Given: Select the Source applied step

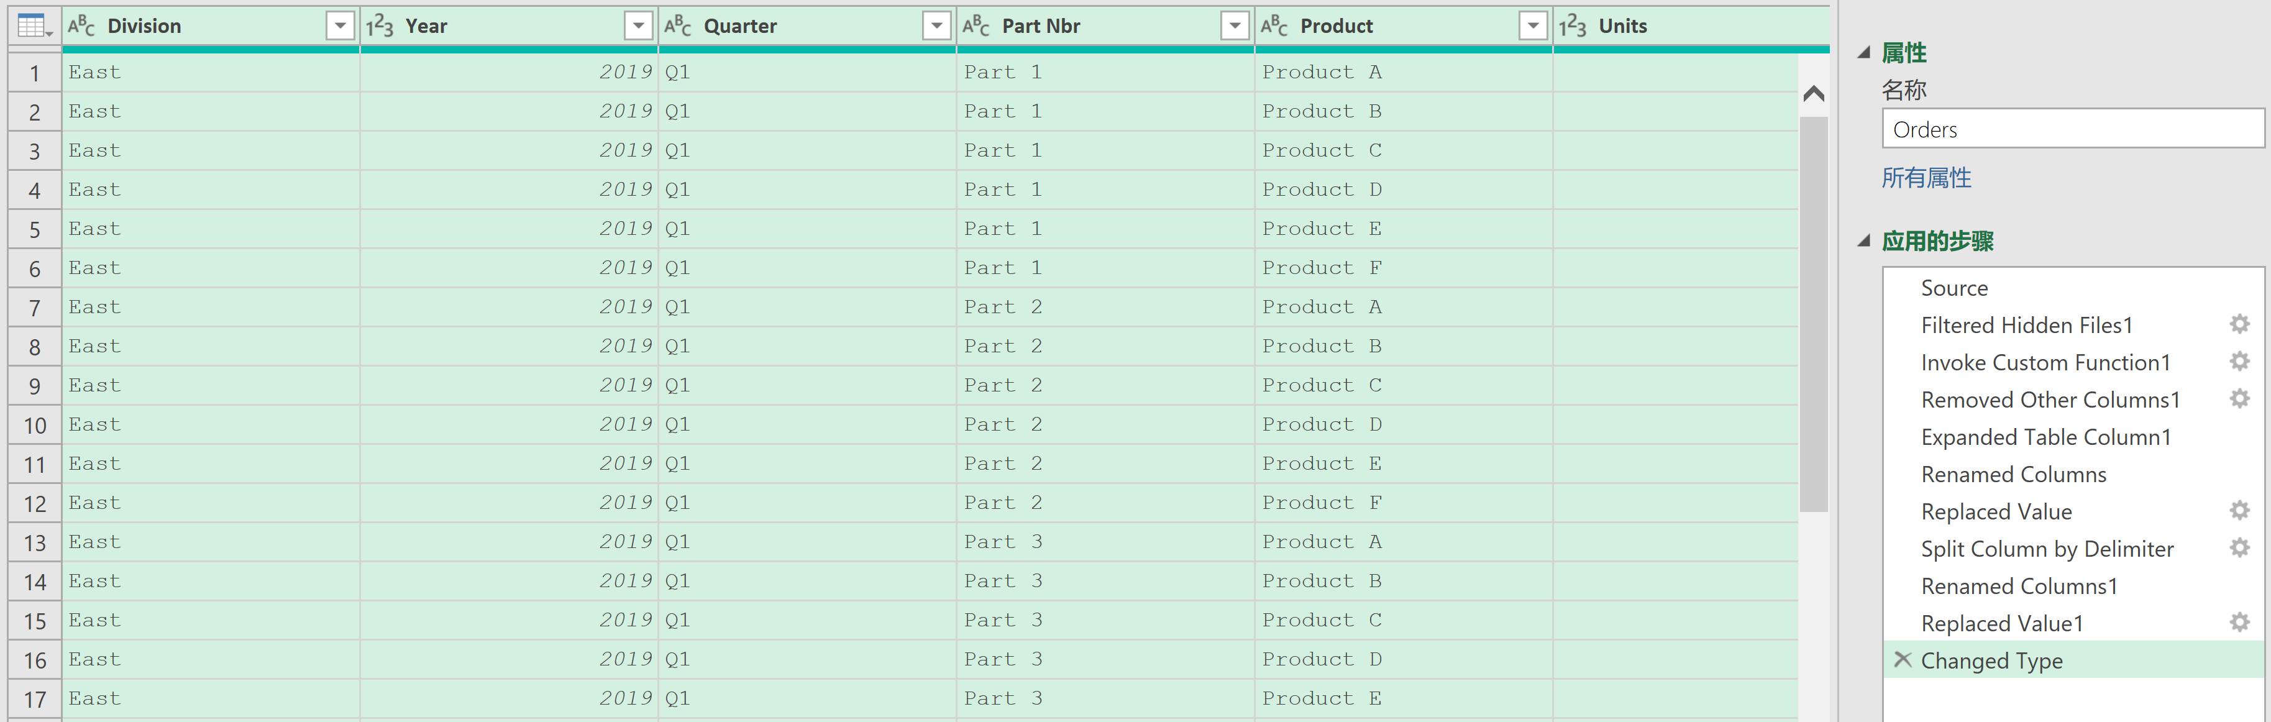Looking at the screenshot, I should point(1953,288).
